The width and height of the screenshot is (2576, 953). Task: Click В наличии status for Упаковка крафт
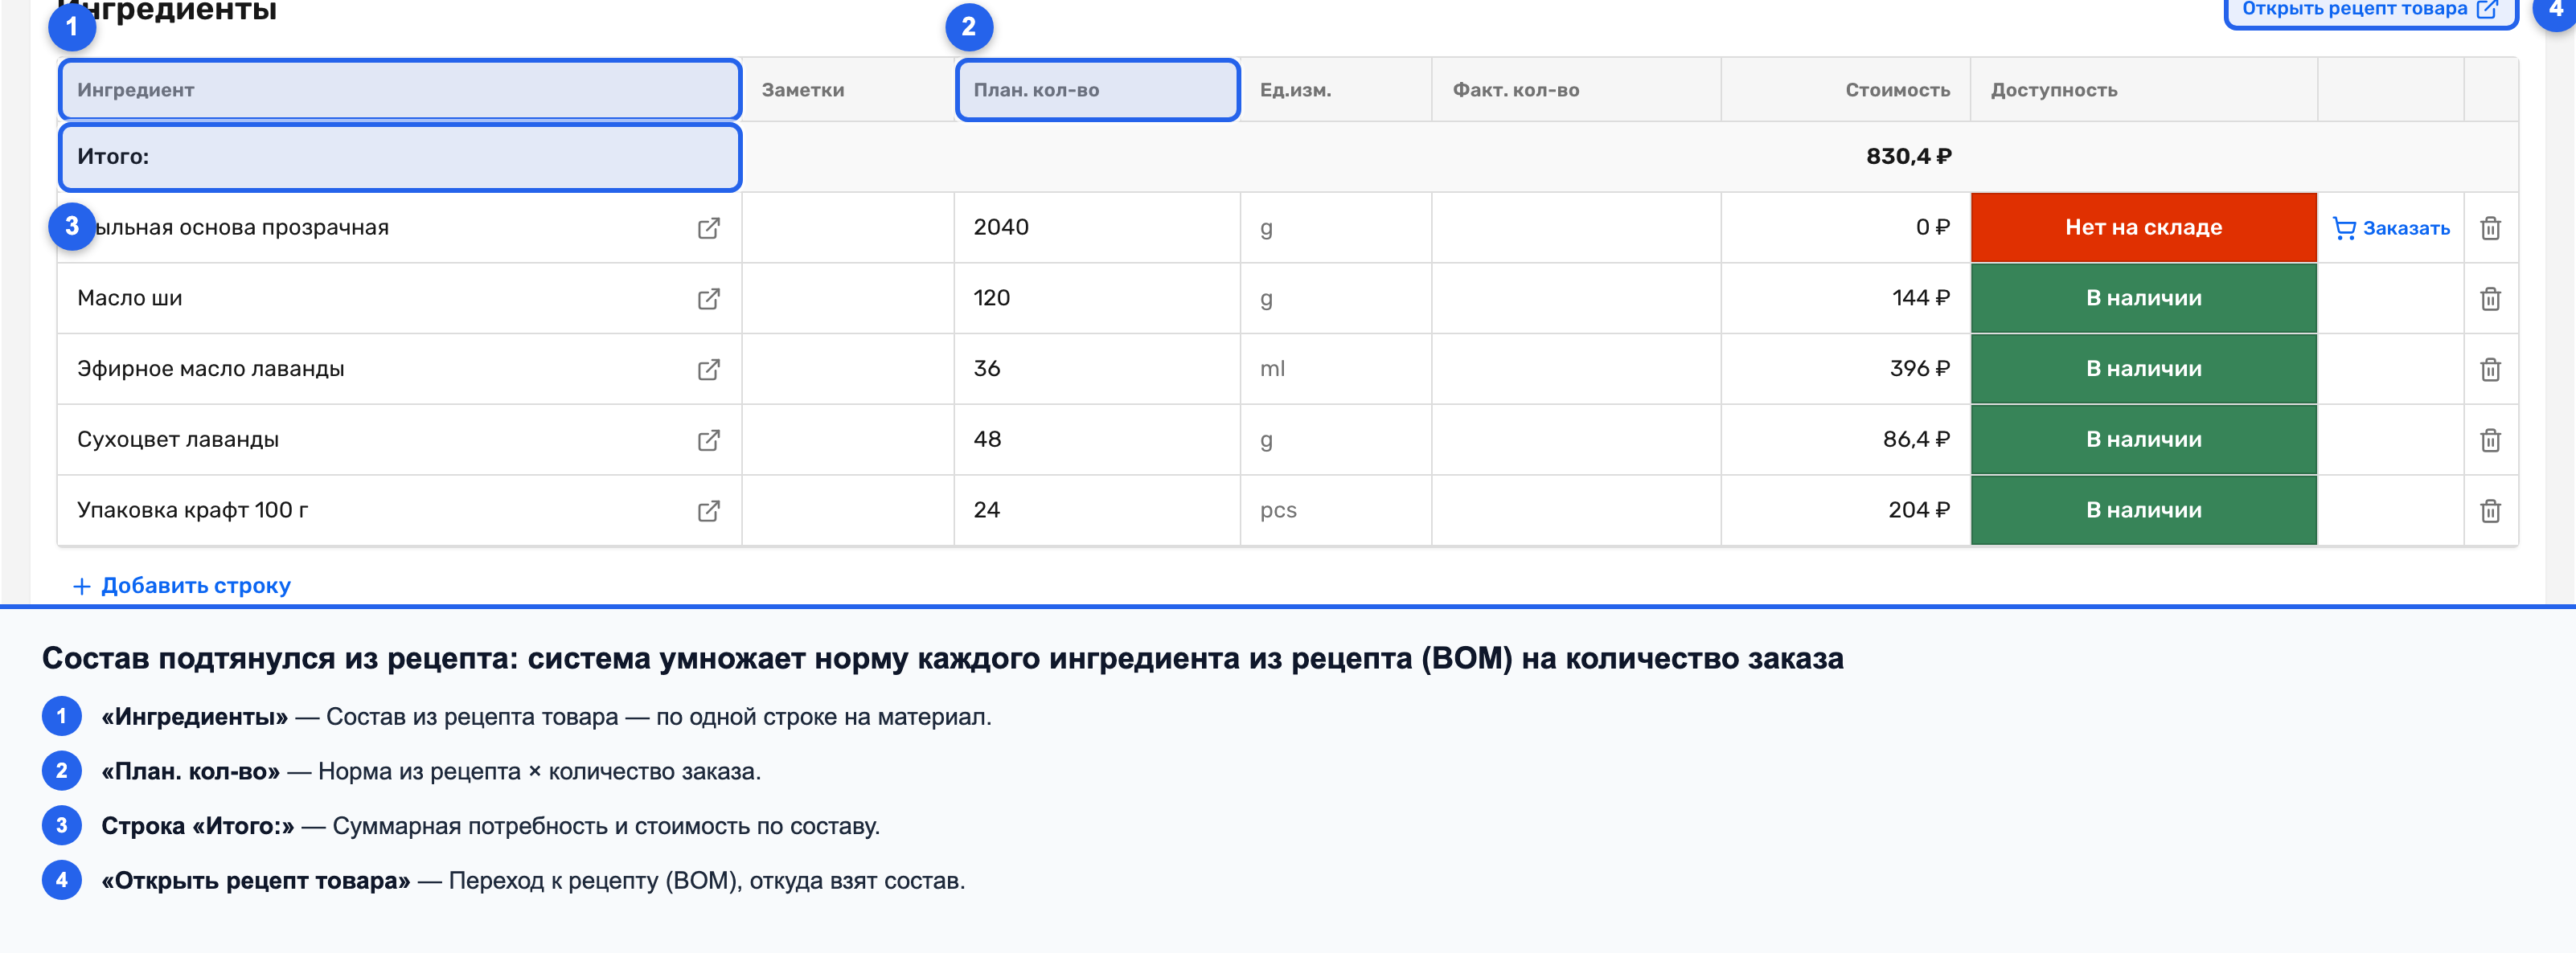click(x=2143, y=510)
